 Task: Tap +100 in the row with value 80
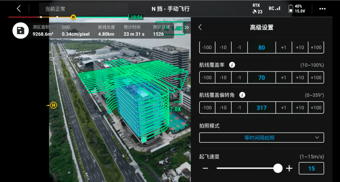[x=316, y=47]
